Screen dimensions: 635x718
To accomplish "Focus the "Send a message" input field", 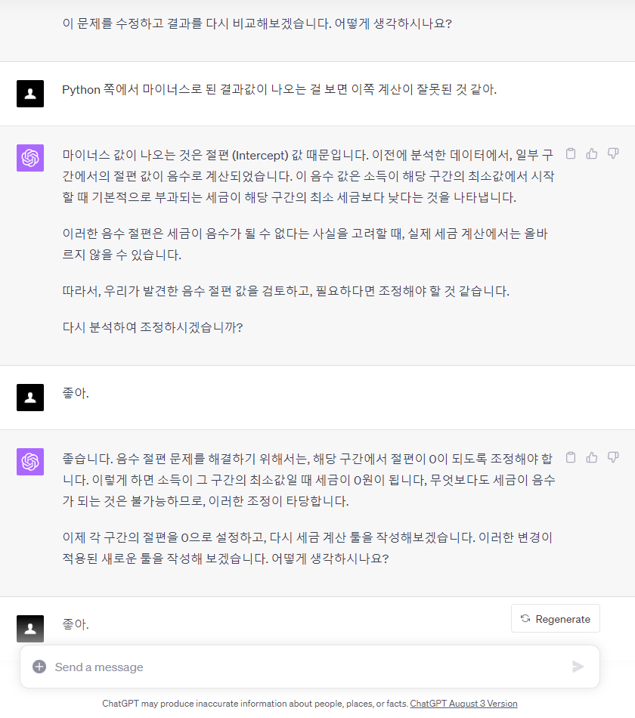I will click(302, 667).
